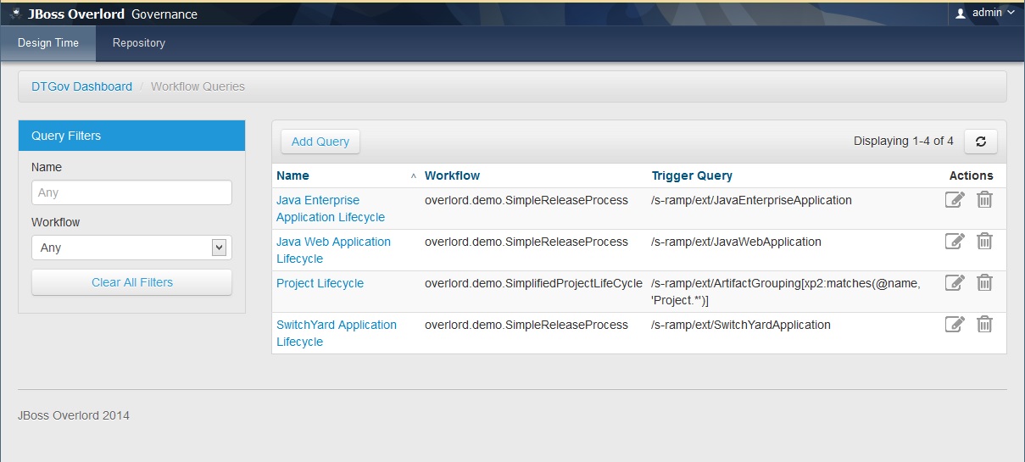Select SimpleReleaseProcess cell in SwitchYard row
This screenshot has width=1025, height=462.
tap(526, 325)
